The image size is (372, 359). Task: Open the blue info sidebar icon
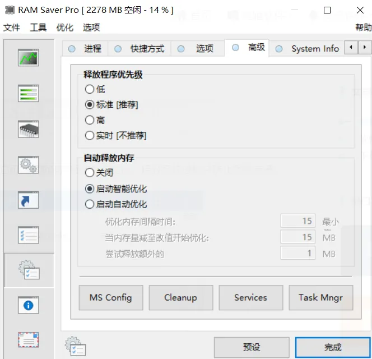pos(28,305)
